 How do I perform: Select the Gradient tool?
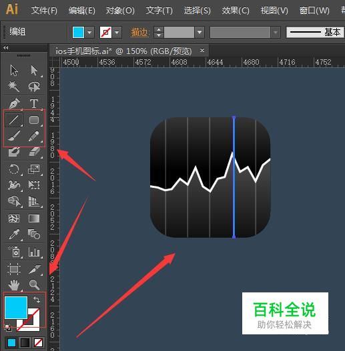tap(34, 218)
